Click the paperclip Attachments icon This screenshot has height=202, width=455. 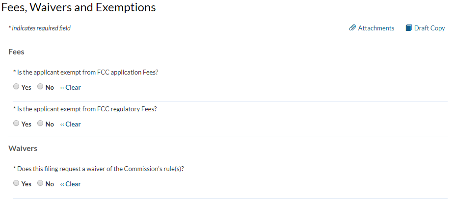click(x=352, y=28)
